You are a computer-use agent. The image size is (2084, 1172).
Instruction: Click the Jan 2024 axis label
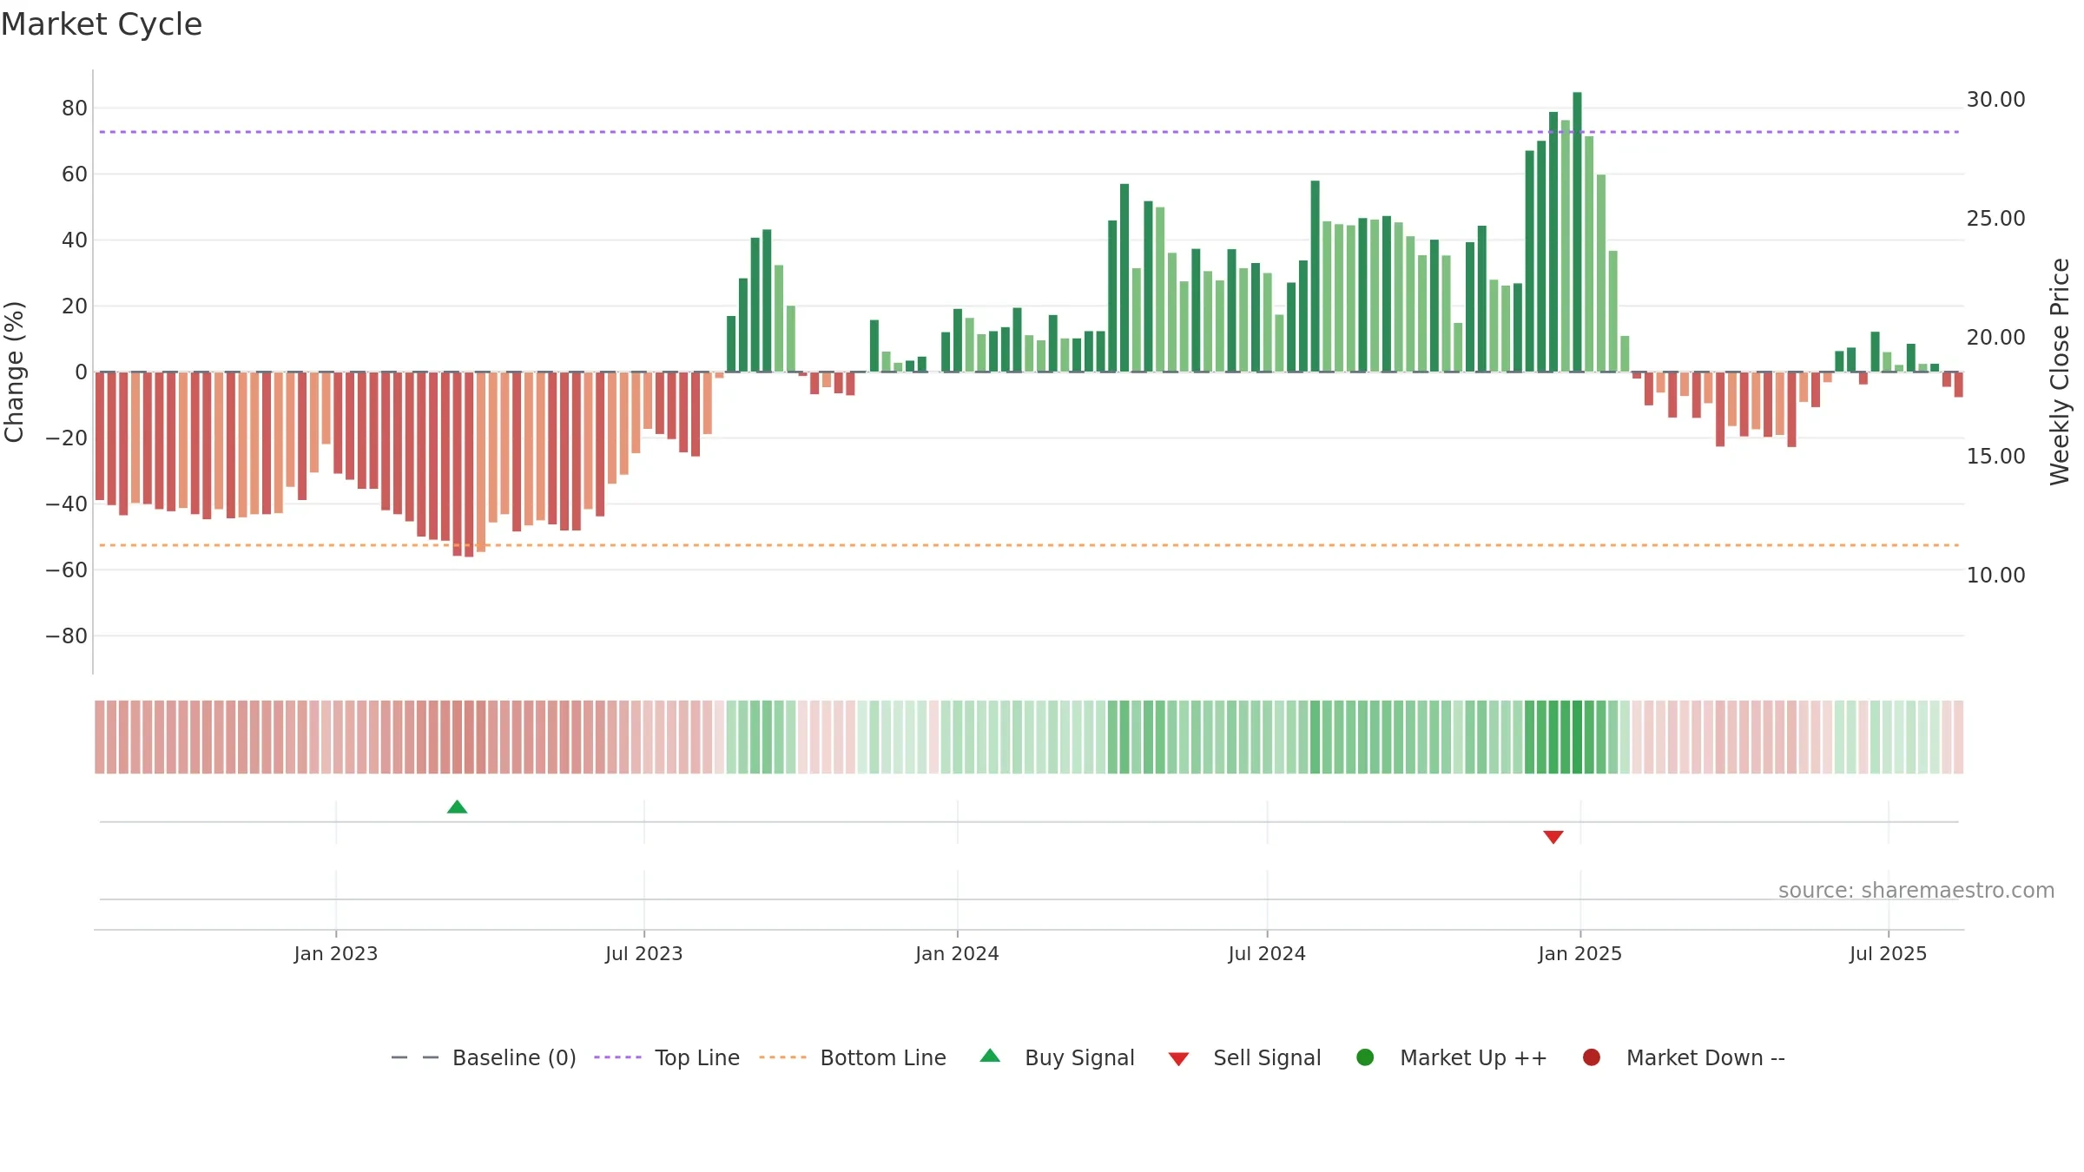(x=958, y=953)
